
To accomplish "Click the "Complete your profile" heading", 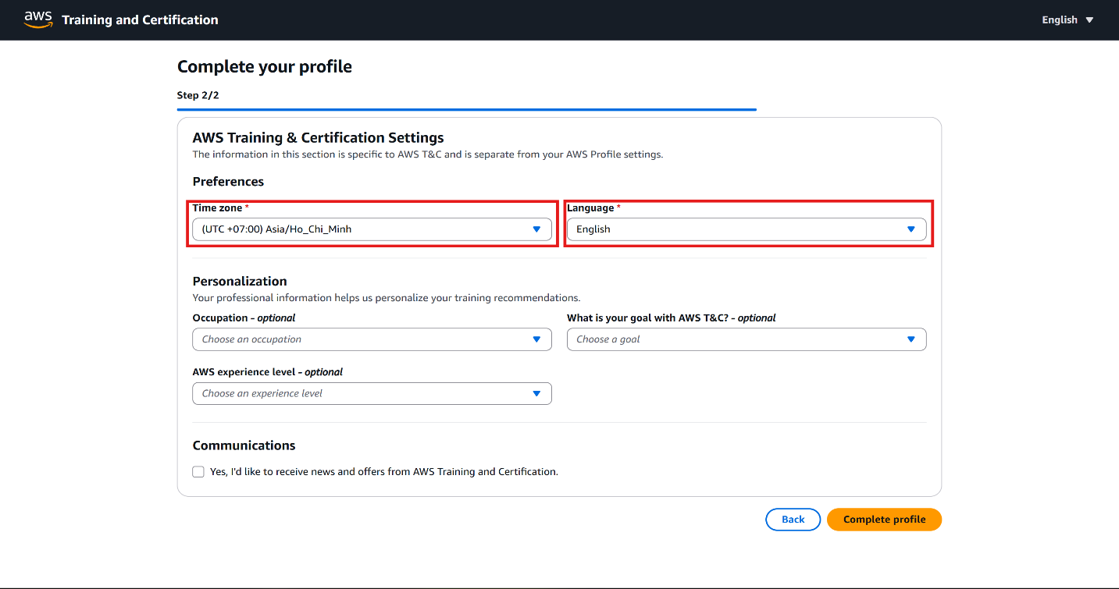I will 265,67.
